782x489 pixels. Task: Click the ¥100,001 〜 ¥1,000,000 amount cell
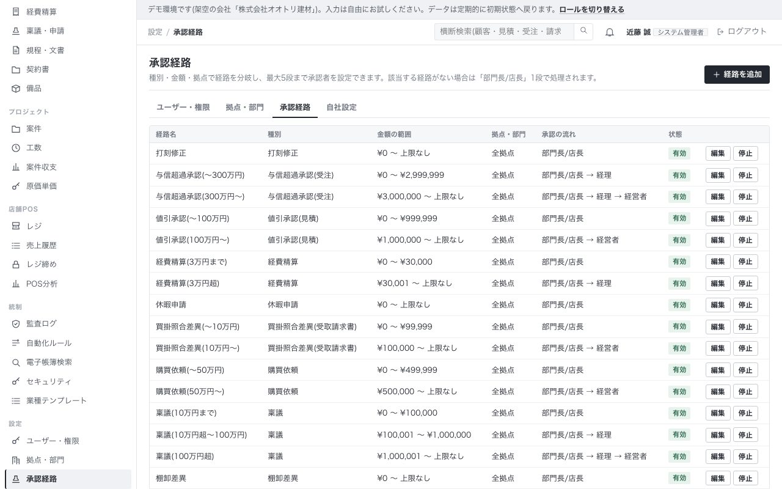[x=424, y=435]
